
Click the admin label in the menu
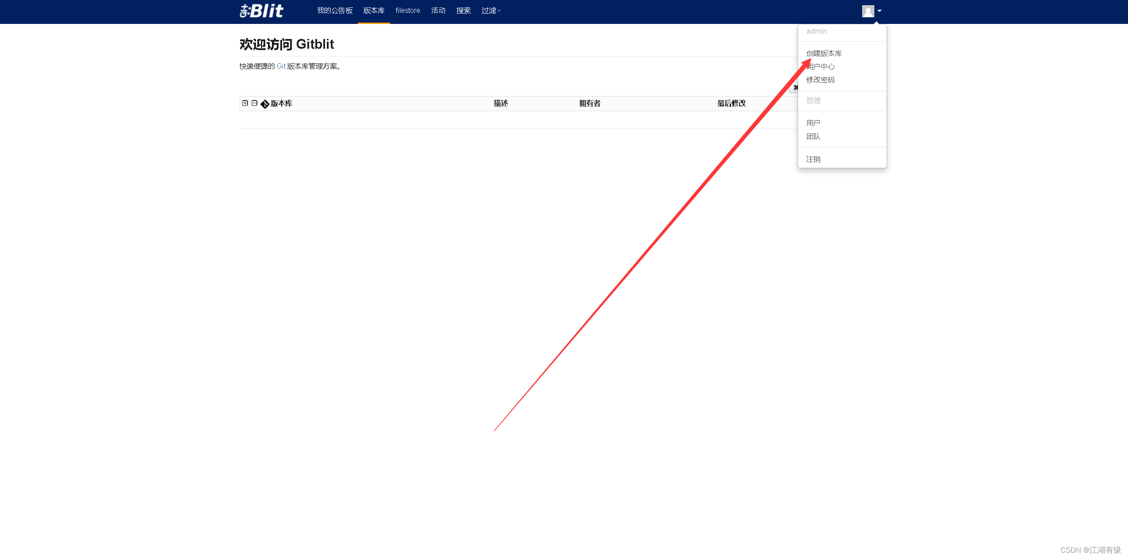click(817, 31)
